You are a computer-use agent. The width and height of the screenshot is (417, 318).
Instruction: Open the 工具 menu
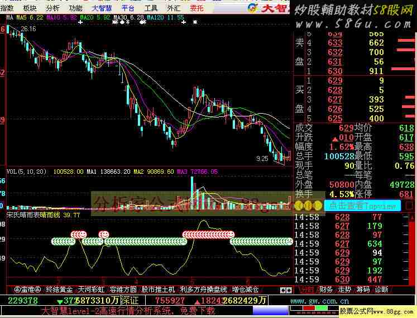pyautogui.click(x=151, y=8)
